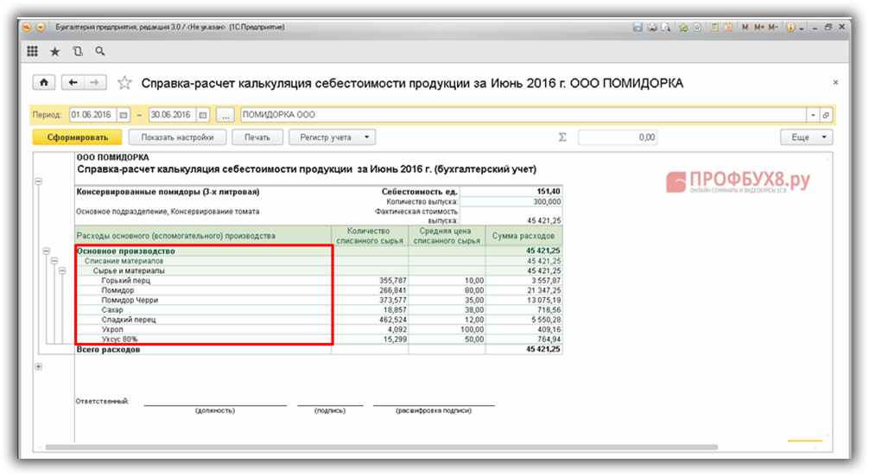
Task: Click the Сформировать button
Action: [78, 136]
